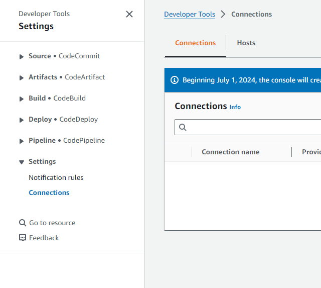Image resolution: width=321 pixels, height=288 pixels.
Task: Go to Developer Tools breadcrumb link
Action: coord(190,14)
